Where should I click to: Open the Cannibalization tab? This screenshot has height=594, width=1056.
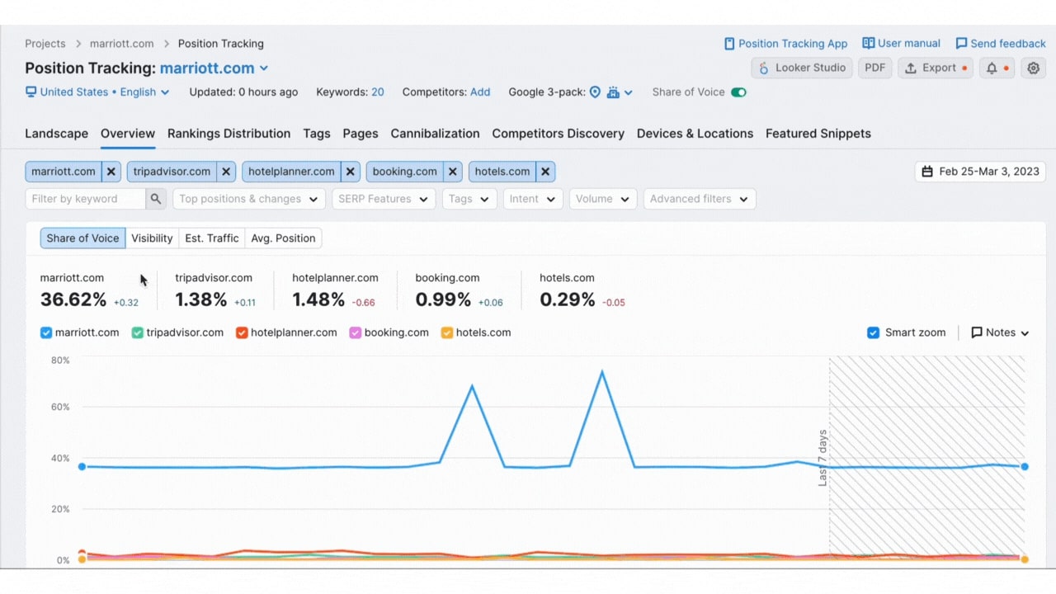[x=435, y=133]
